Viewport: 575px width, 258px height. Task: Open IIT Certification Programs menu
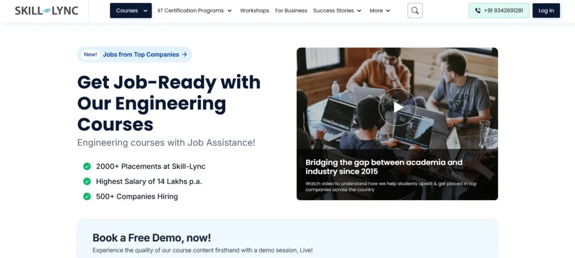(x=194, y=11)
